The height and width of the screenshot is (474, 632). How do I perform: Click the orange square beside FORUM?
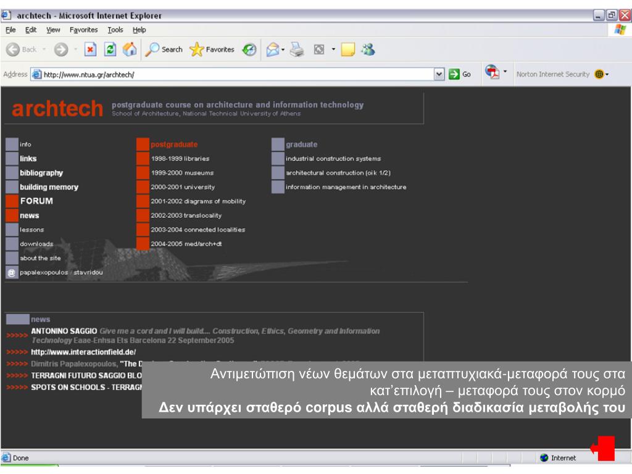point(12,201)
